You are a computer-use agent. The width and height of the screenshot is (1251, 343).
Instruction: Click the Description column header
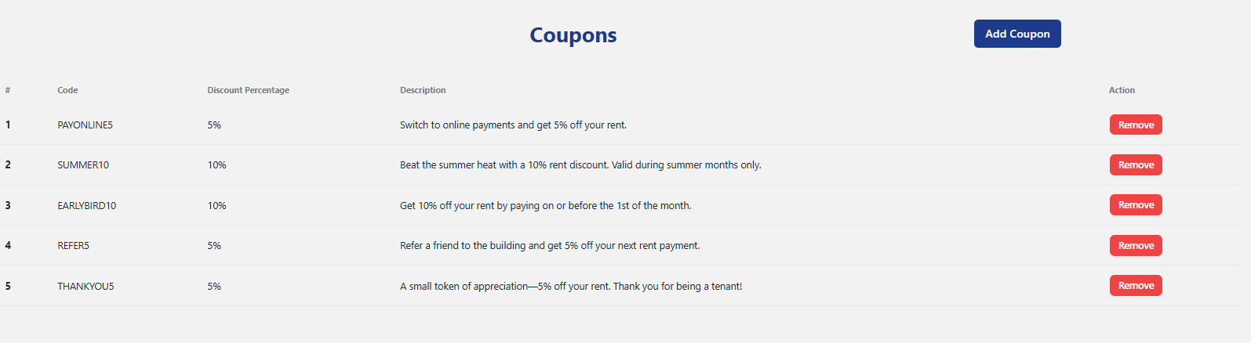(x=423, y=90)
